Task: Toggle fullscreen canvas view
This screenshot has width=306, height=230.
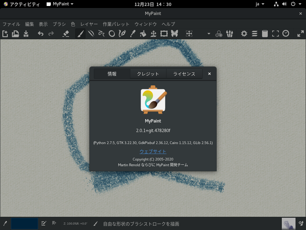Action: [275, 34]
